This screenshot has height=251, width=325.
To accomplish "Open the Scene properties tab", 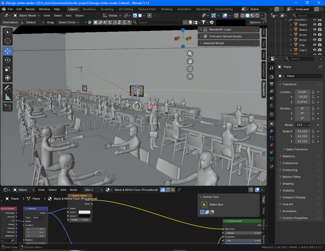I will pos(272,98).
